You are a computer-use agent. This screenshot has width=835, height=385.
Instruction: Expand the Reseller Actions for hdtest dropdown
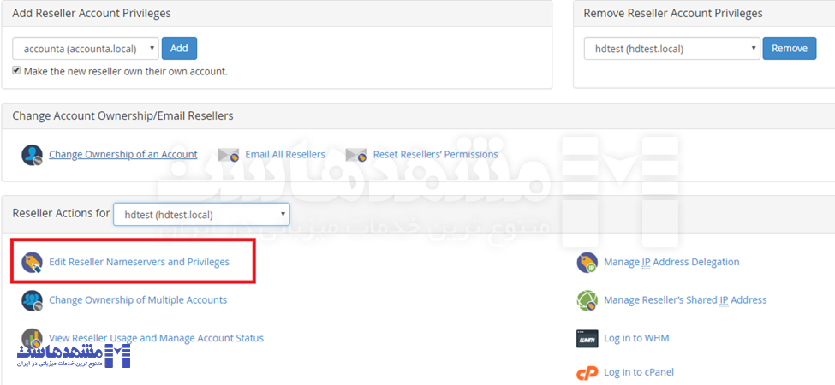pos(201,214)
